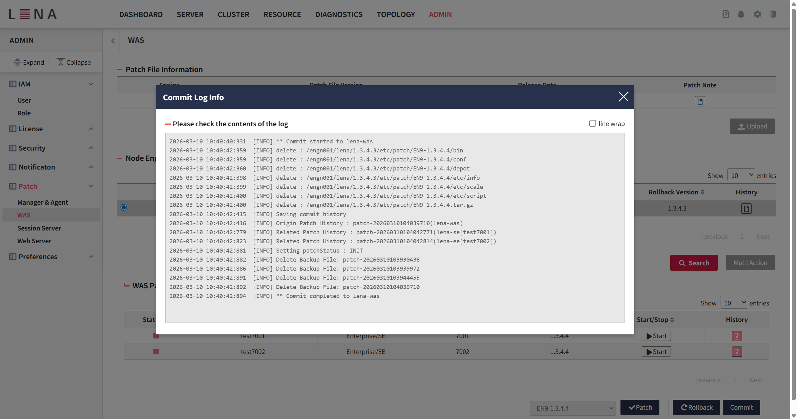Viewport: 797px width, 419px height.
Task: Open the notifications bell icon
Action: (741, 14)
